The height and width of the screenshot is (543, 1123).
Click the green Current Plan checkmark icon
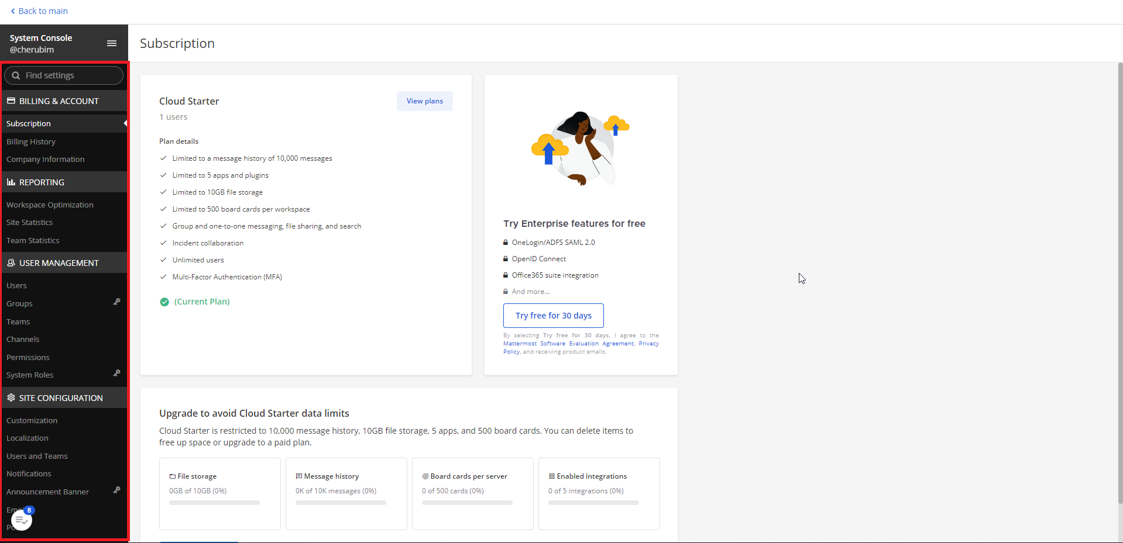coord(164,302)
